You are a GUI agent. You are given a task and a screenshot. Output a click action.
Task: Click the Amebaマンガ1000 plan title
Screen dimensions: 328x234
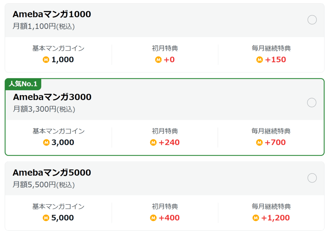(52, 14)
